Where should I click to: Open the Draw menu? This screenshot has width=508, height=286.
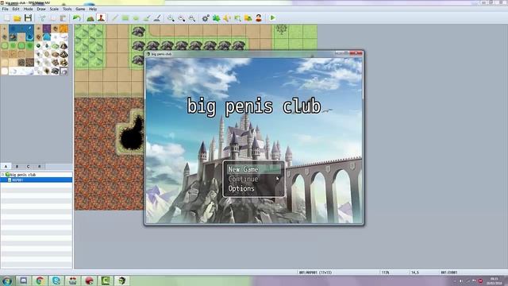(41, 9)
